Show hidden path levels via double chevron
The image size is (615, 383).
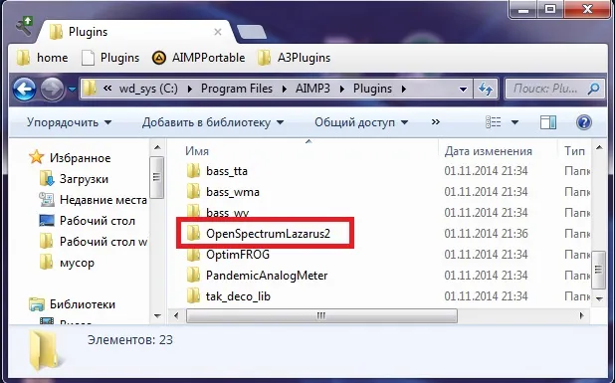(107, 89)
